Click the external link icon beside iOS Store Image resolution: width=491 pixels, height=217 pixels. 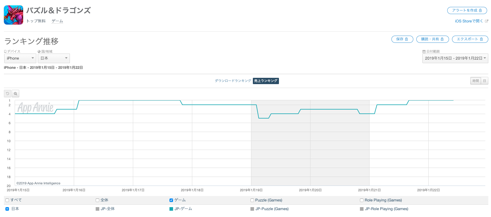coord(487,21)
